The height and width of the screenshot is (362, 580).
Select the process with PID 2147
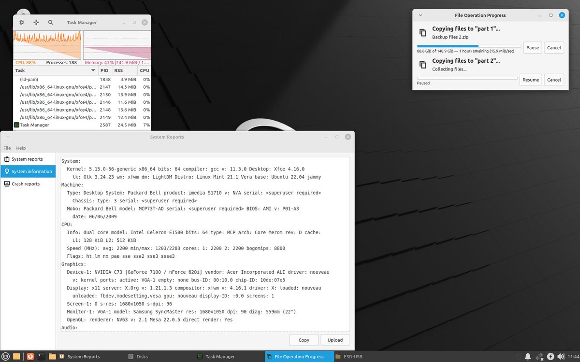coord(82,87)
